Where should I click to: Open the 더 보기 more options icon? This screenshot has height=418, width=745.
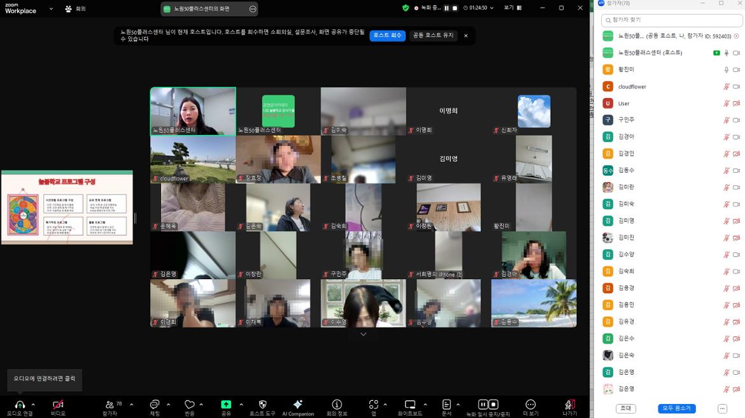[530, 405]
